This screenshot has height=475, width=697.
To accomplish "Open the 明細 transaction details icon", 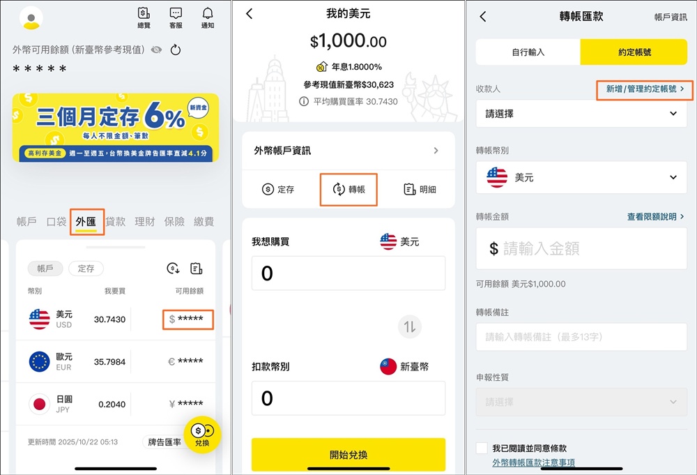I will [x=420, y=190].
